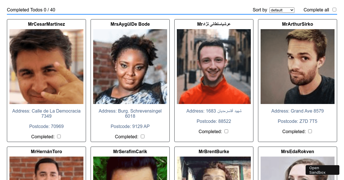
Task: Click the photo of man in orange jacket
Action: pos(214,67)
